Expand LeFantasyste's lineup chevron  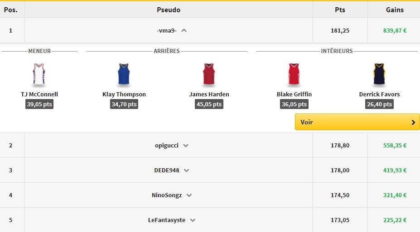(193, 220)
